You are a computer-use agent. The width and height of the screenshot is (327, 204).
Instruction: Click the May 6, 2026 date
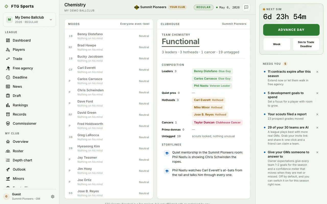tap(229, 7)
